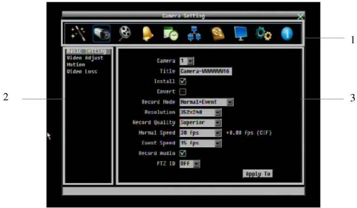Open record settings film reel icon

(125, 33)
